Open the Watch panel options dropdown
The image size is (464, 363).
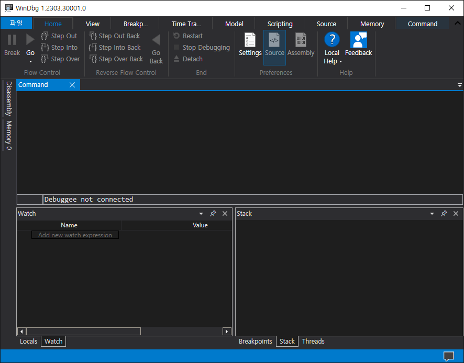[201, 214]
